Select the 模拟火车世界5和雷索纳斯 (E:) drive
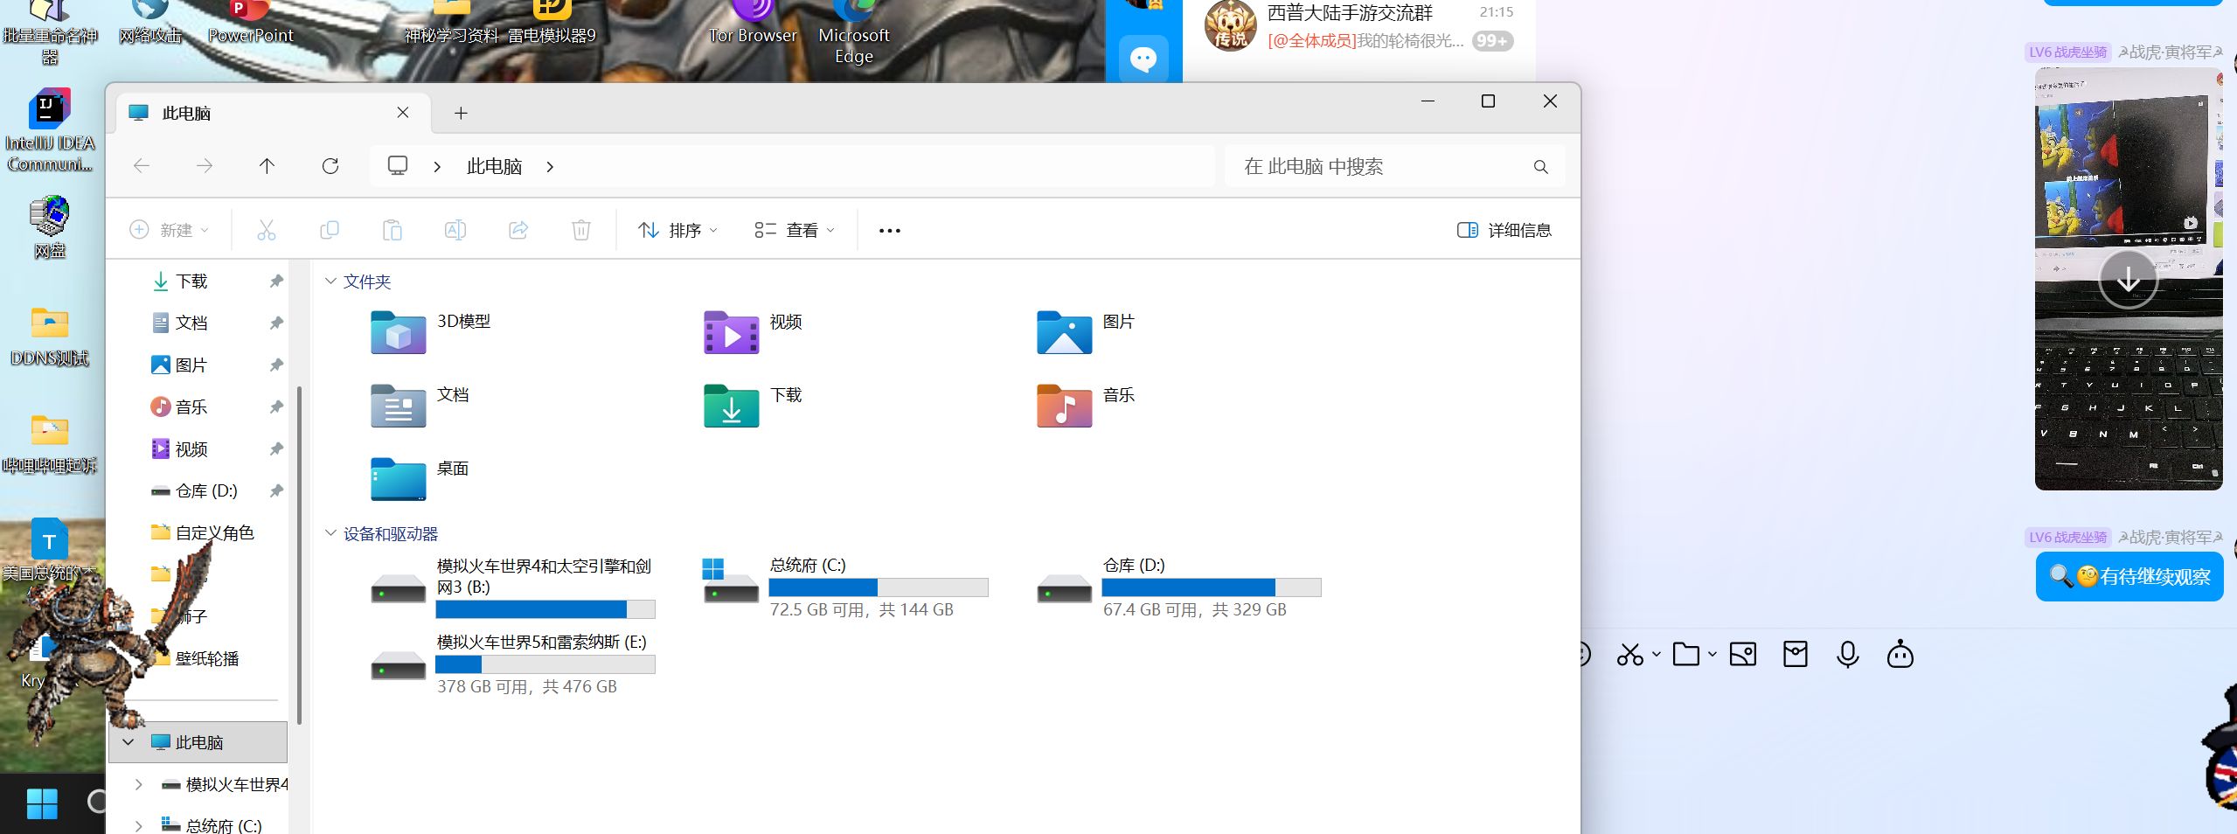2237x834 pixels. pos(513,664)
